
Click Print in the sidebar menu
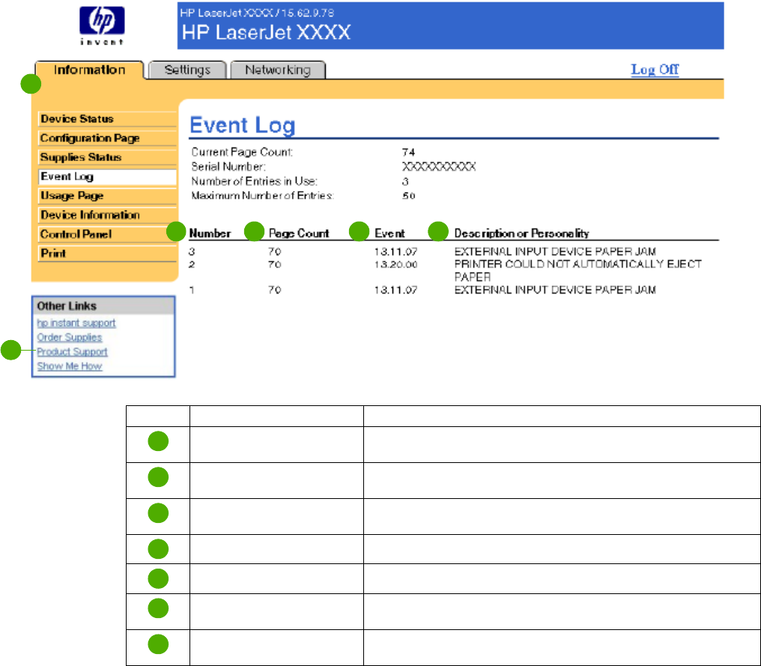[x=54, y=254]
